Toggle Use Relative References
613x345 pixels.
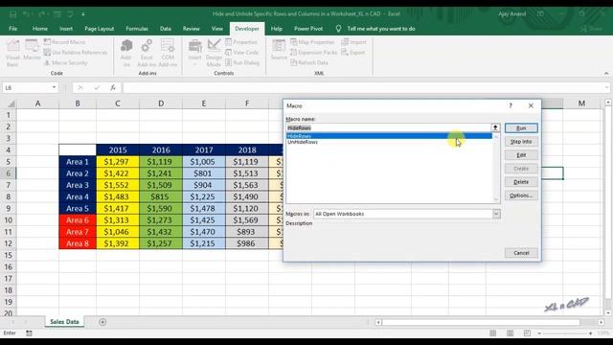point(76,53)
